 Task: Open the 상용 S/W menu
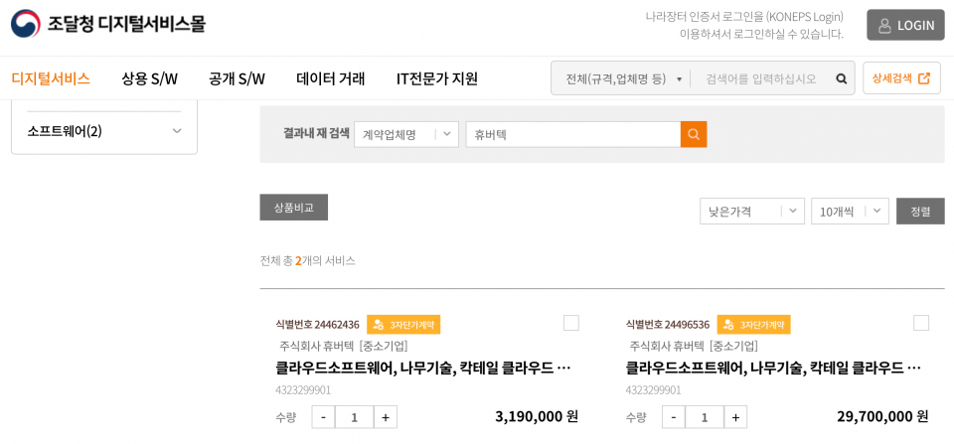coord(150,78)
